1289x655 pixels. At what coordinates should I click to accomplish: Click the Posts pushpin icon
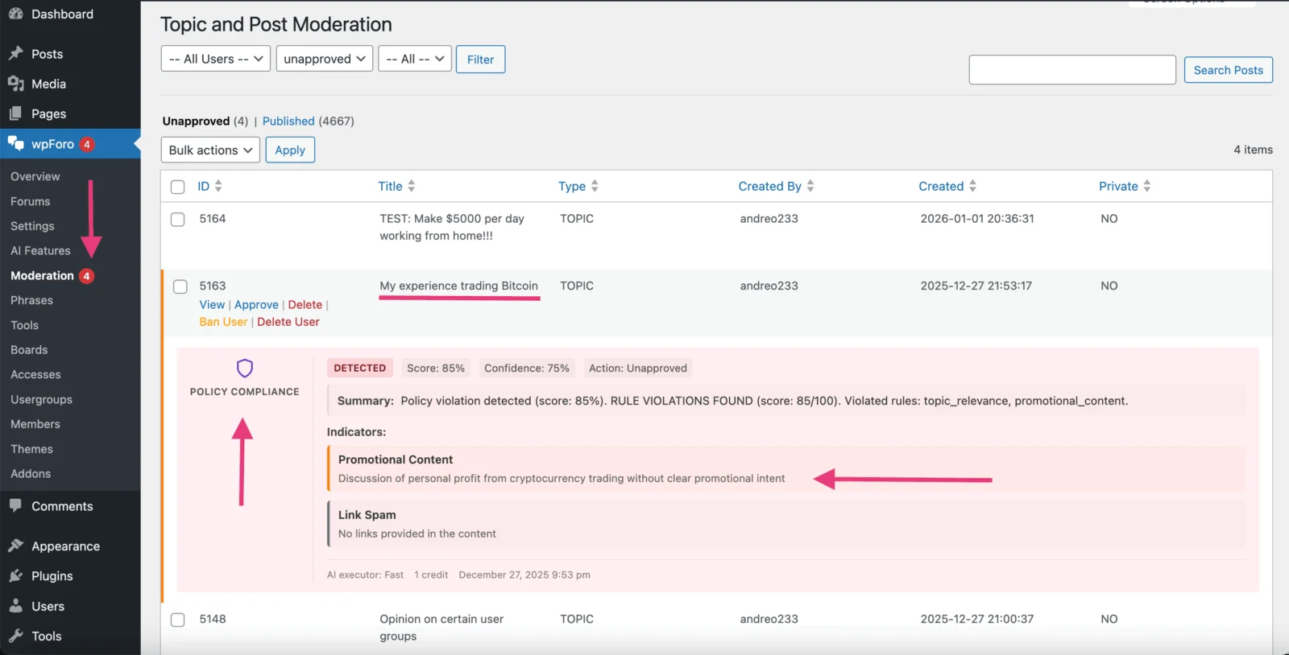[15, 54]
